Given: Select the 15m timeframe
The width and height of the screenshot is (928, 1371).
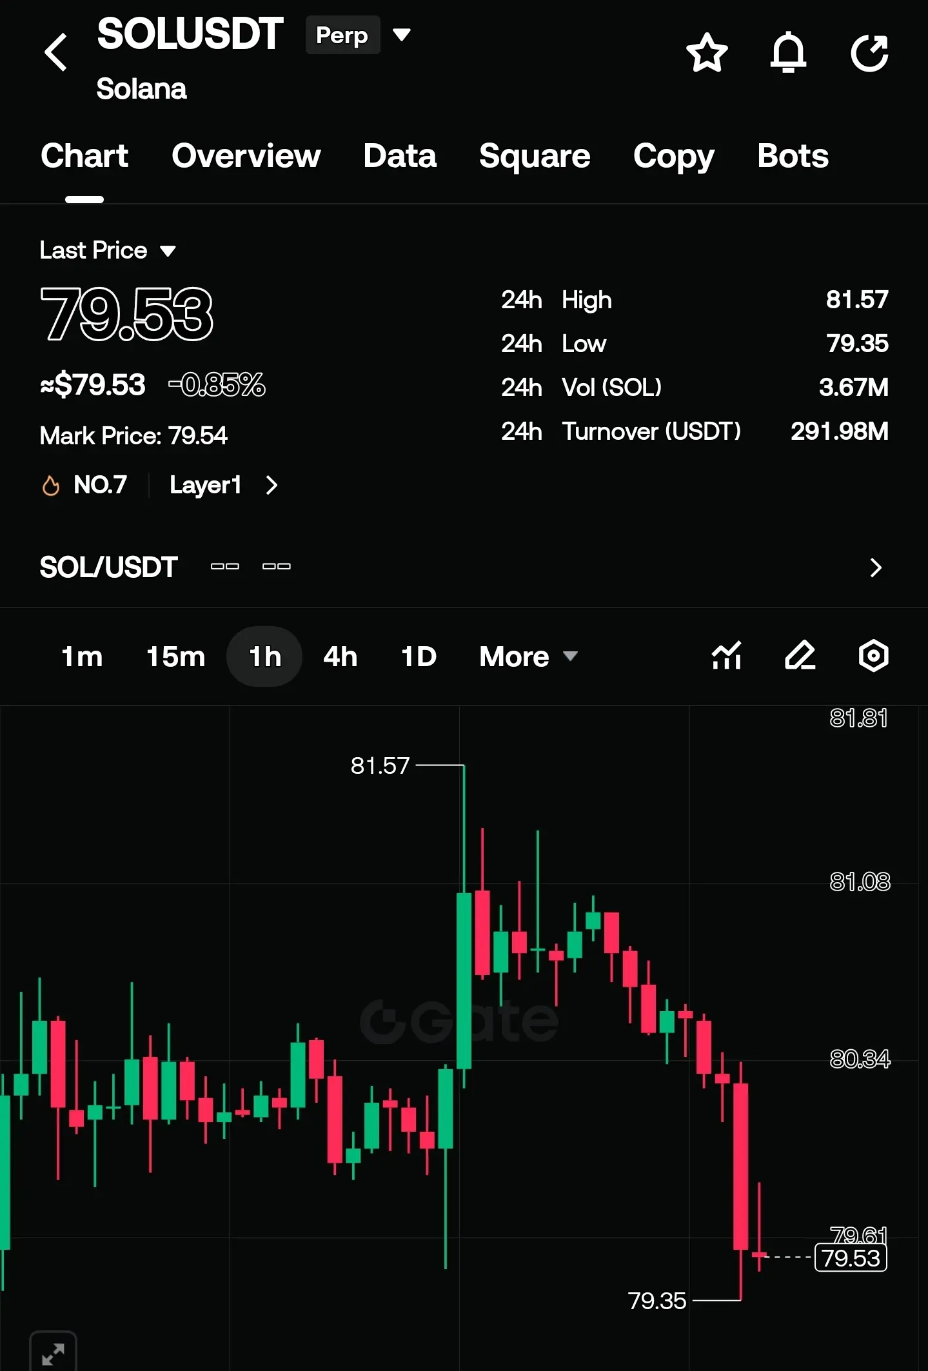Looking at the screenshot, I should 176,657.
